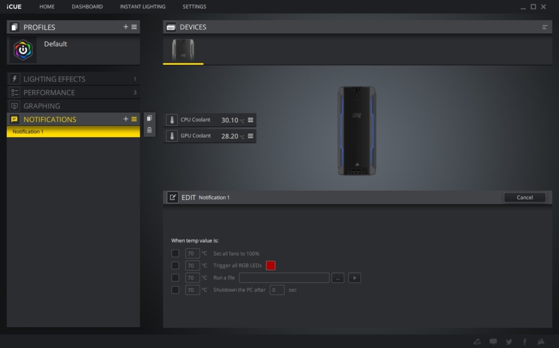Screen dimensions: 559x348
Task: Click the Default profile iCUE logo icon
Action: tap(23, 50)
